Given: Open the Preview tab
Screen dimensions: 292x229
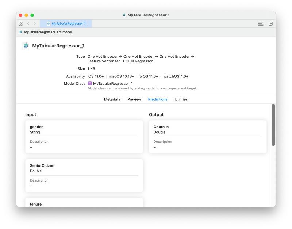Looking at the screenshot, I should (x=134, y=99).
